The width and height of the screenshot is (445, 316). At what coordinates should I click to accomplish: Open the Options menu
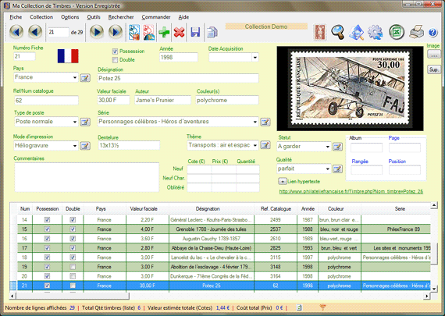tap(69, 17)
